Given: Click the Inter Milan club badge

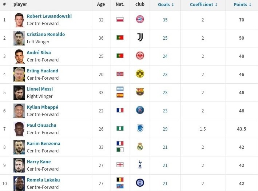Looking at the screenshot, I should (x=140, y=183).
